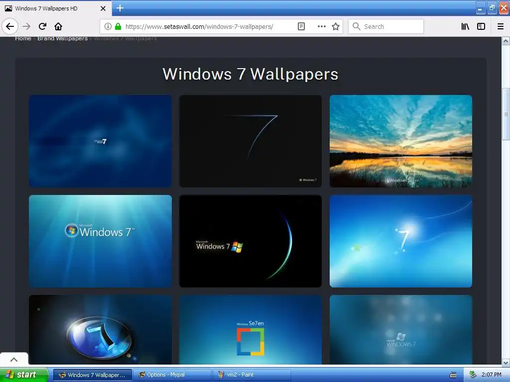Follow the Home breadcrumb link
Image resolution: width=510 pixels, height=382 pixels.
pyautogui.click(x=23, y=39)
